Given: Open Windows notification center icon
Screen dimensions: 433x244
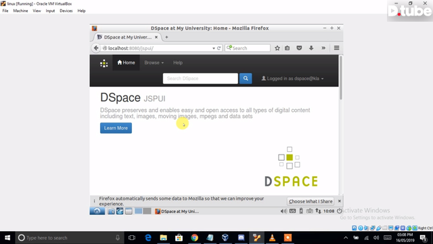Looking at the screenshot, I should tap(423, 238).
